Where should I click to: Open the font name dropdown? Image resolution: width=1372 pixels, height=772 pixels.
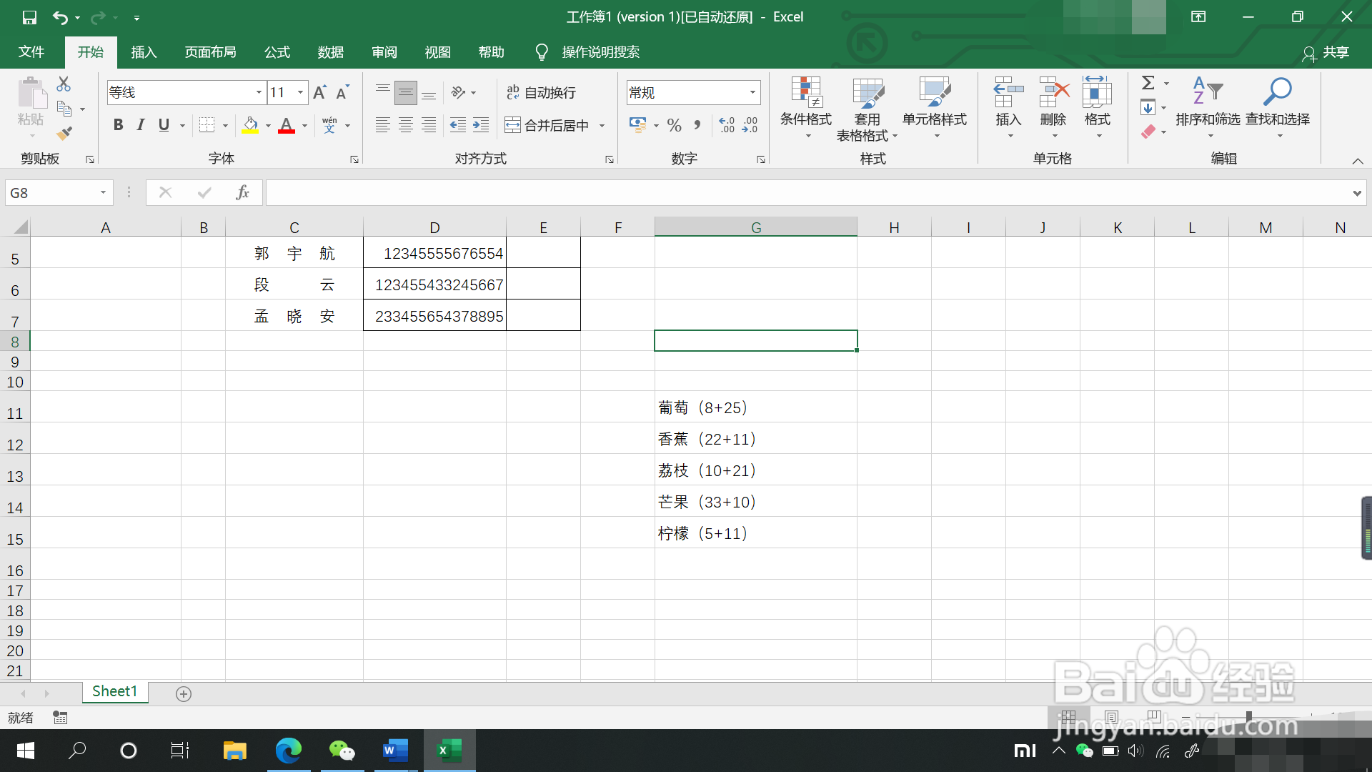pos(259,92)
